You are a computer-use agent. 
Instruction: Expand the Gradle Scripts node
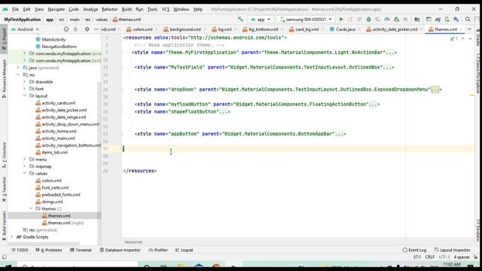(12, 237)
